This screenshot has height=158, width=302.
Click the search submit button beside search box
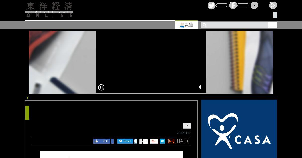[x=273, y=25]
